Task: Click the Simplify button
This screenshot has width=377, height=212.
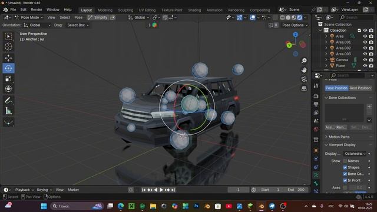Action: 98,18
